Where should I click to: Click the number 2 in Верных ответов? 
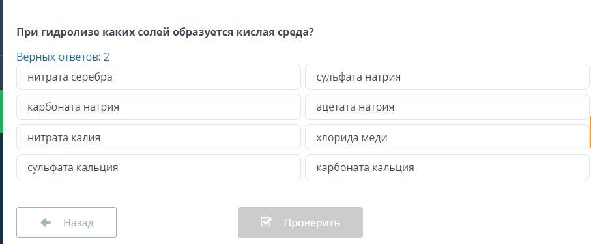point(107,57)
